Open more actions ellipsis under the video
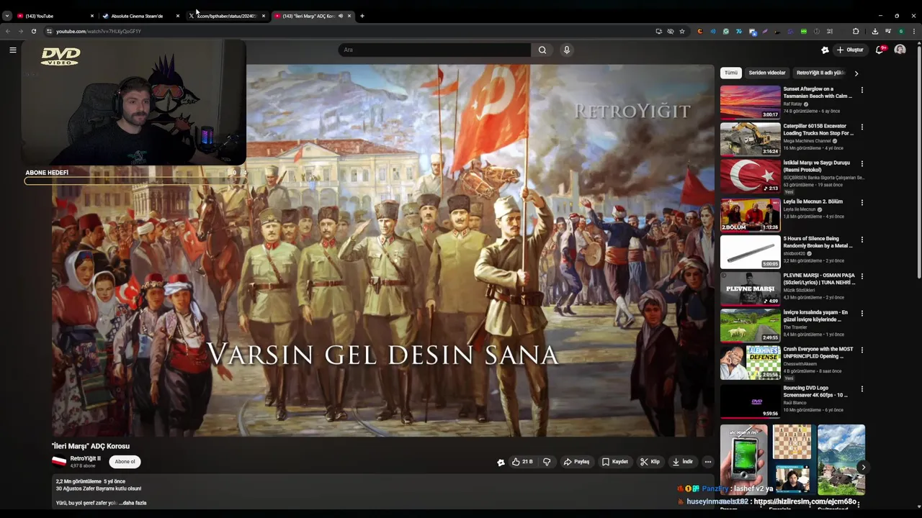This screenshot has width=922, height=518. point(708,462)
